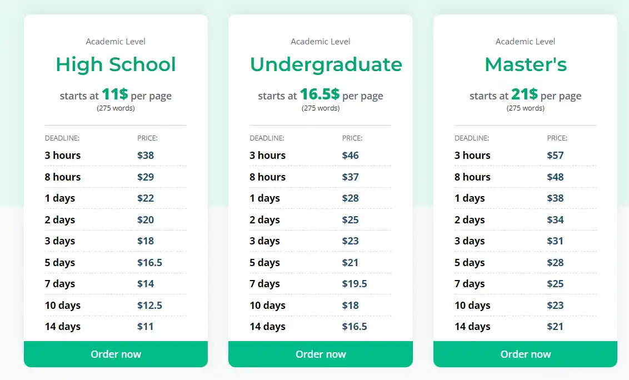Select the 8 hours deadline for Undergraduate
Screen dimensions: 629x380
pos(267,177)
